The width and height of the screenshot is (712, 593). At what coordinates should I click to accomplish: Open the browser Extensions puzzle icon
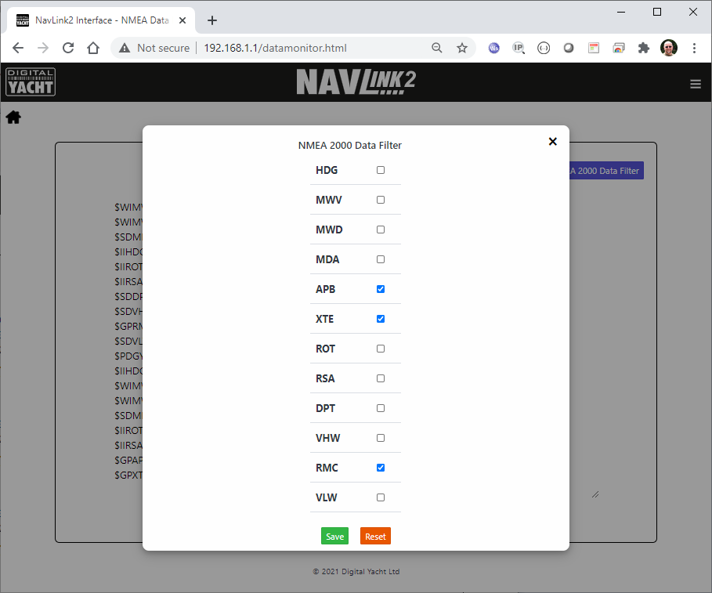[644, 48]
